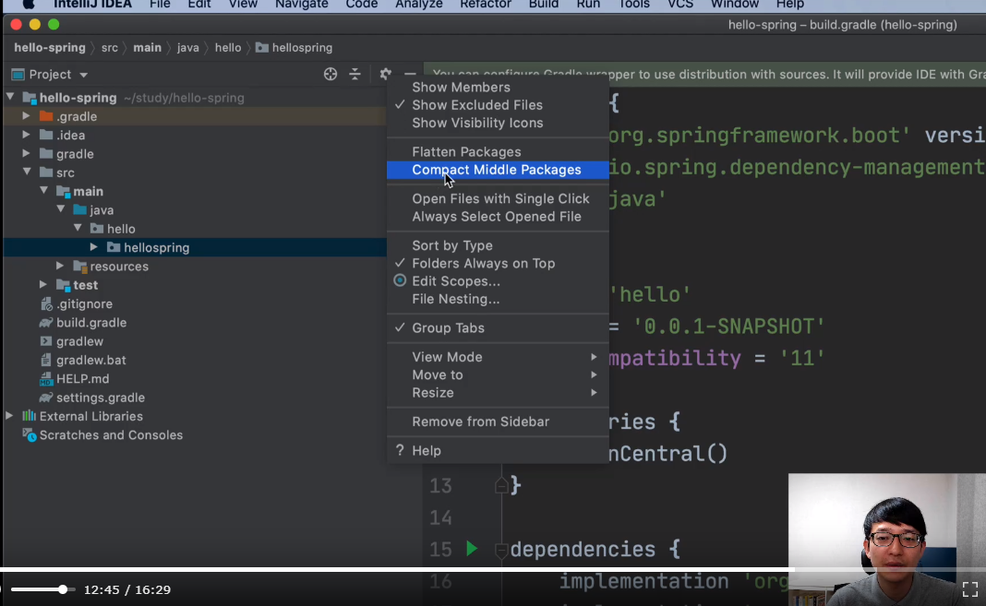
Task: Click Help in the context menu
Action: point(498,450)
